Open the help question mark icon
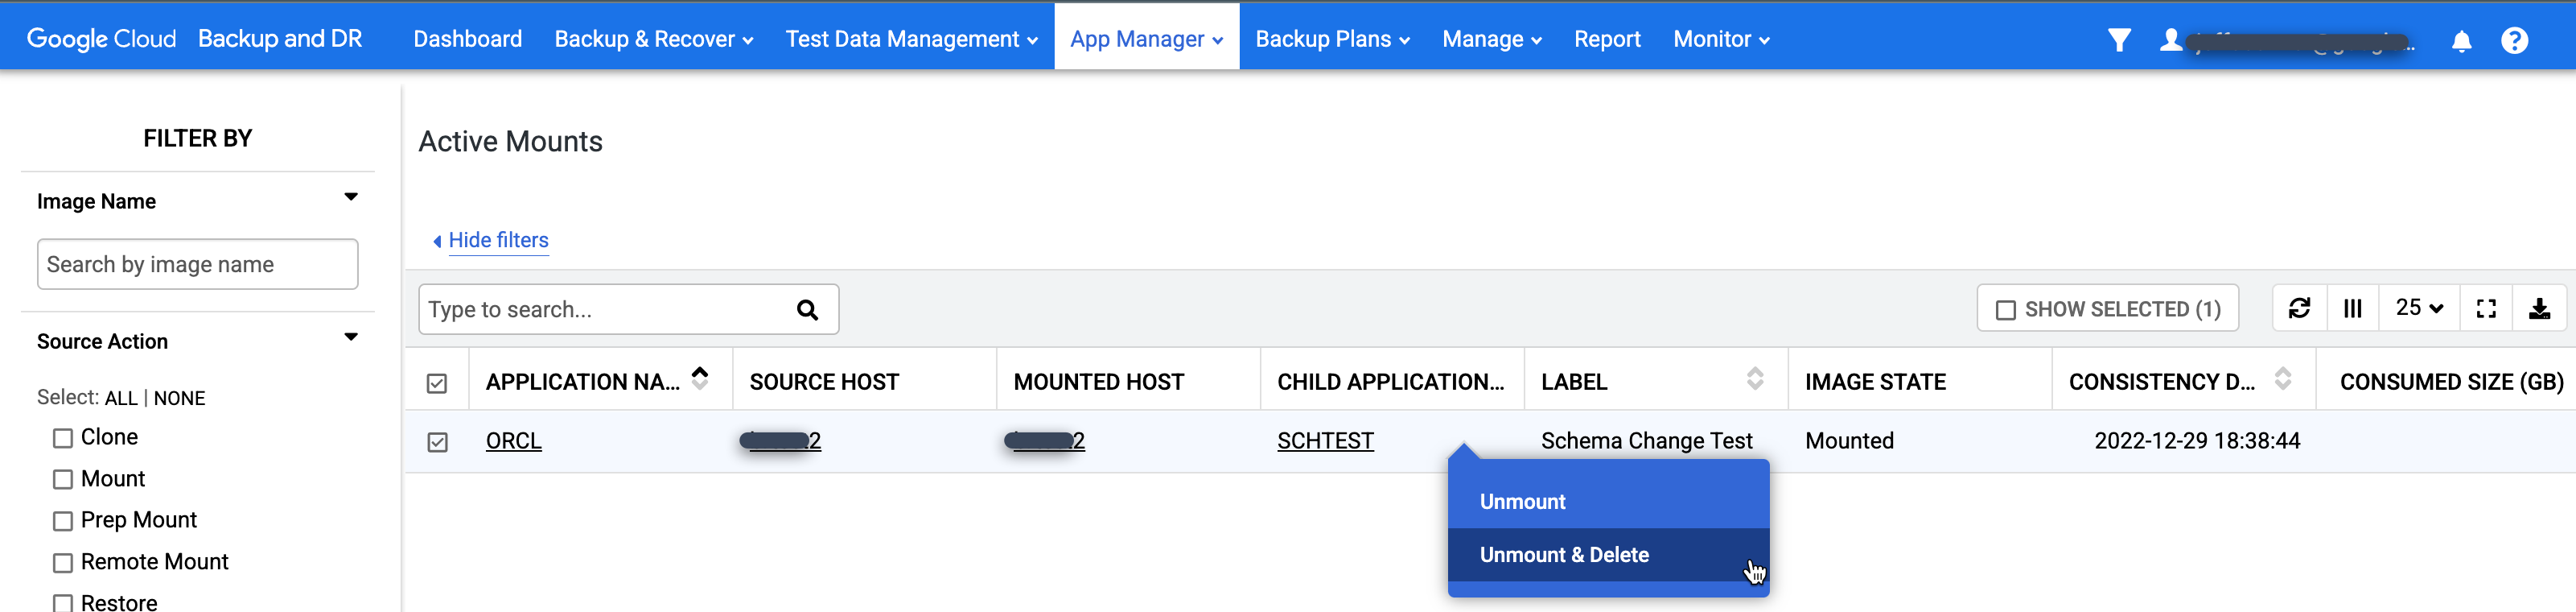 point(2514,41)
